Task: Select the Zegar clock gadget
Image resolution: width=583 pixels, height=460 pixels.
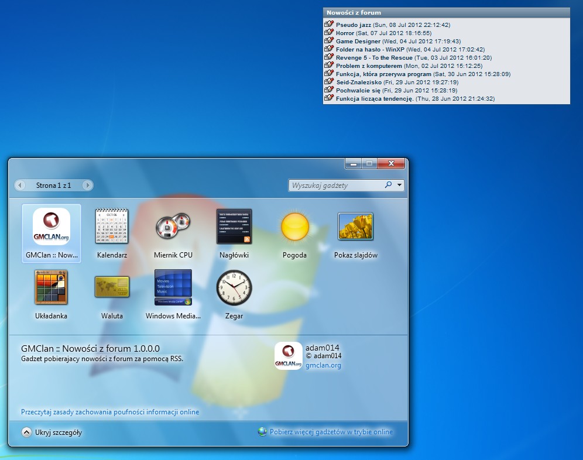Action: pyautogui.click(x=234, y=287)
